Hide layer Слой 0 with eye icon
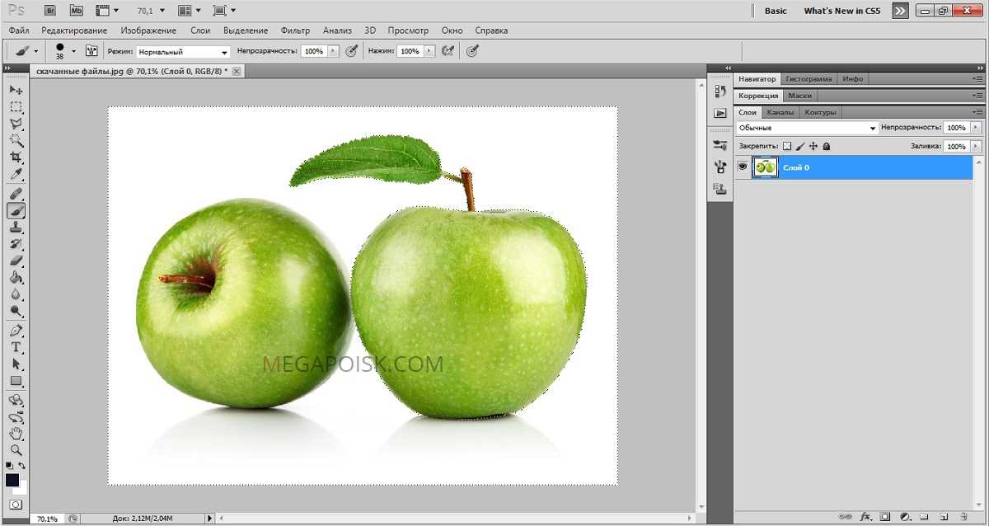Screen dimensions: 989x526 tap(743, 167)
